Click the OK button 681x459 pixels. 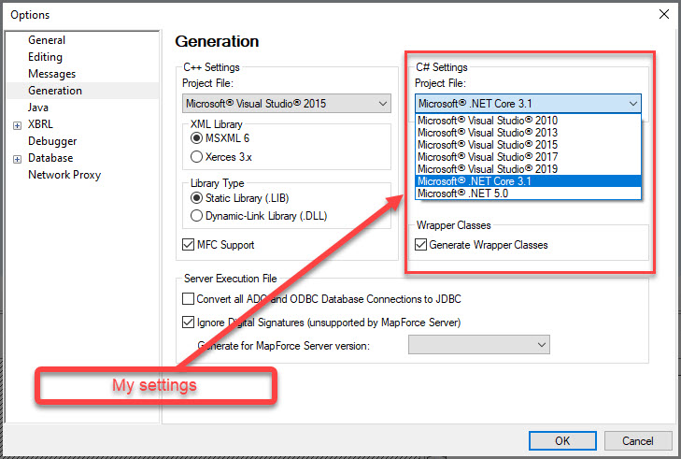[x=562, y=440]
